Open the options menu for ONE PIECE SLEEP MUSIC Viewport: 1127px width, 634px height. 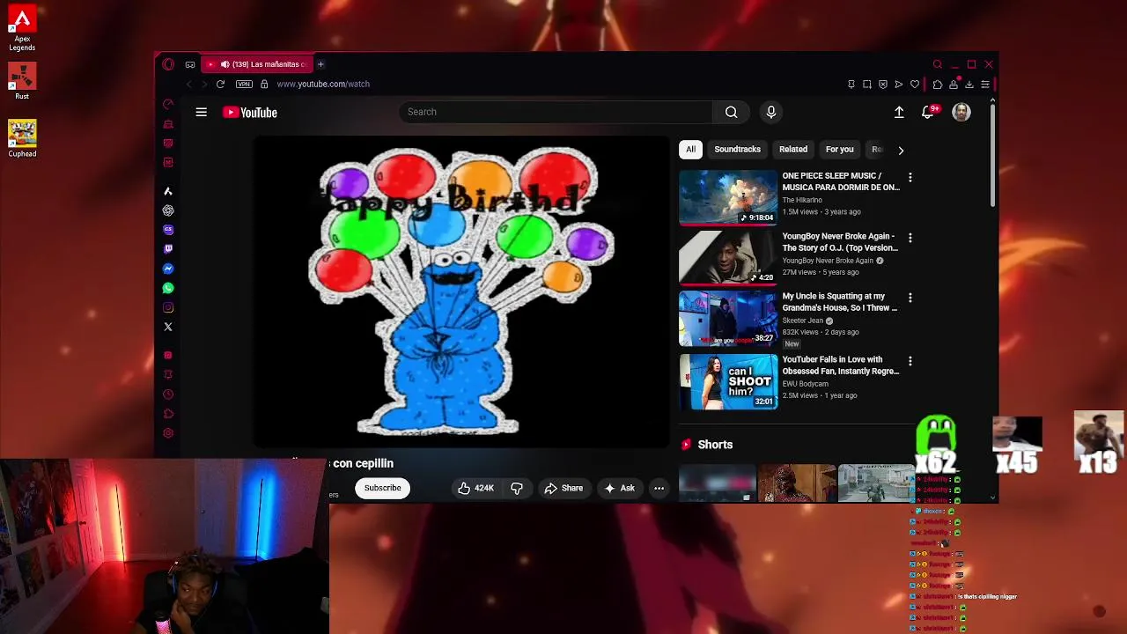tap(910, 178)
